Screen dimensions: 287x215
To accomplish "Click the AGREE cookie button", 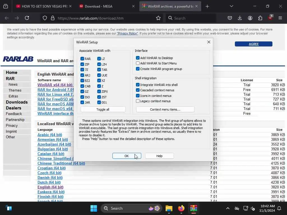I will [253, 44].
